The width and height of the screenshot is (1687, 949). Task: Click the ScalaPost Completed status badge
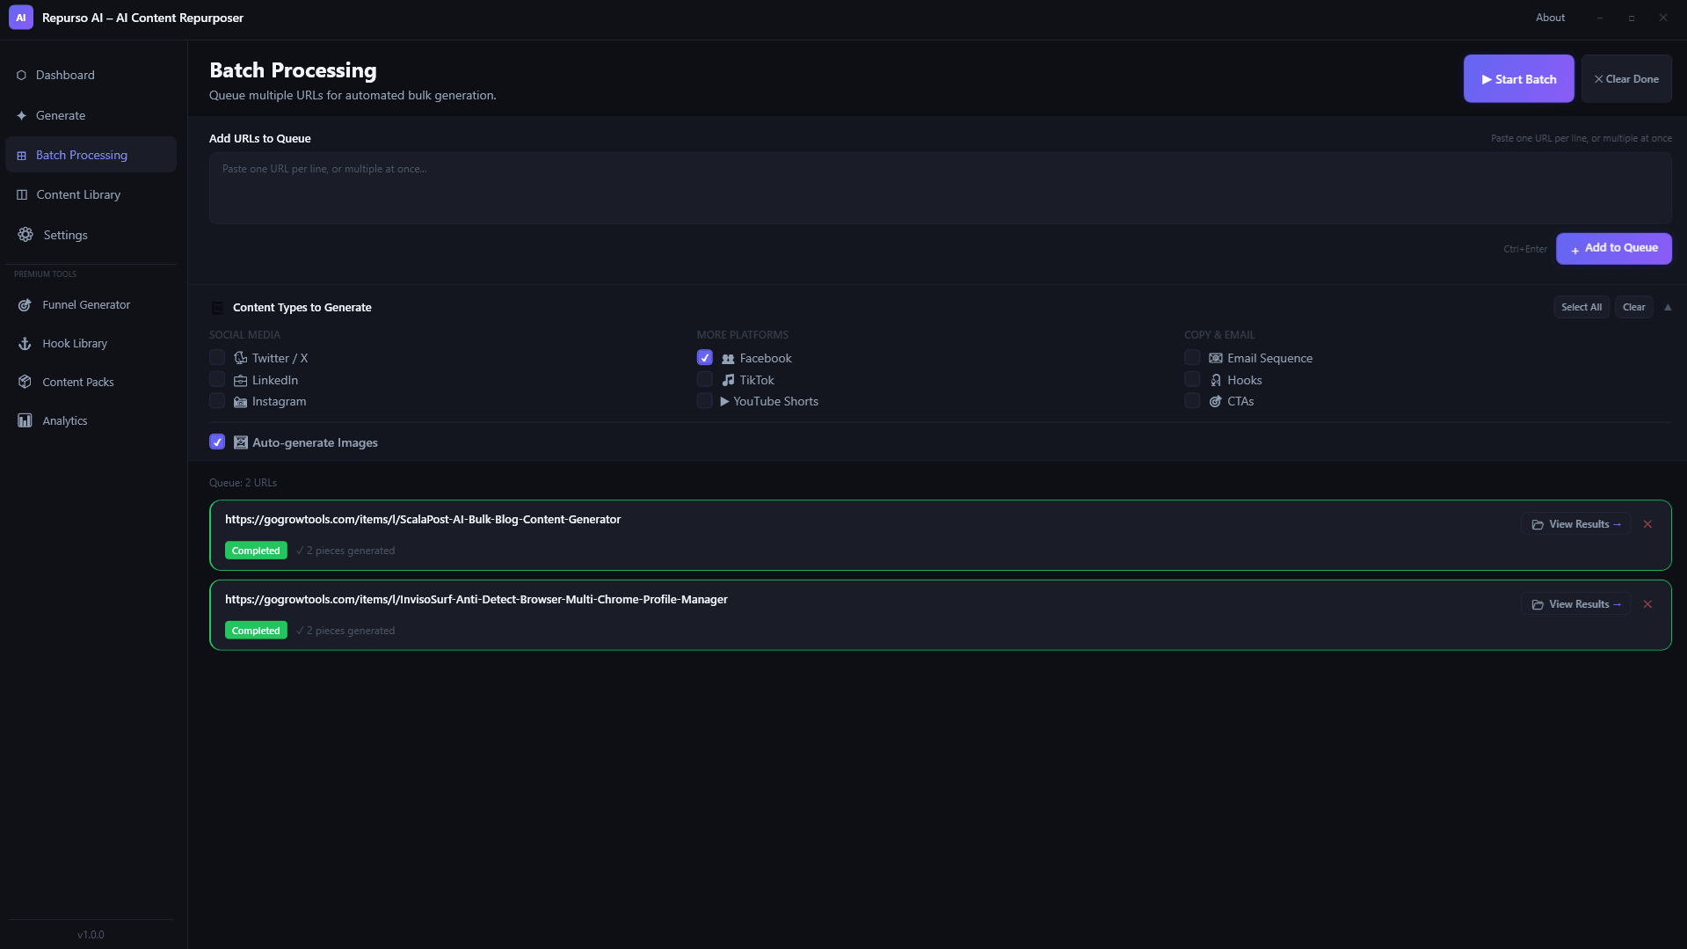click(256, 551)
